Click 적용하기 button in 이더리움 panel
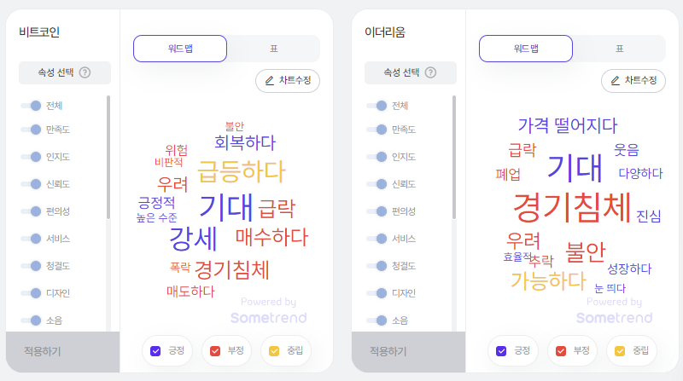Screen dimensions: 683x381 [x=409, y=351]
